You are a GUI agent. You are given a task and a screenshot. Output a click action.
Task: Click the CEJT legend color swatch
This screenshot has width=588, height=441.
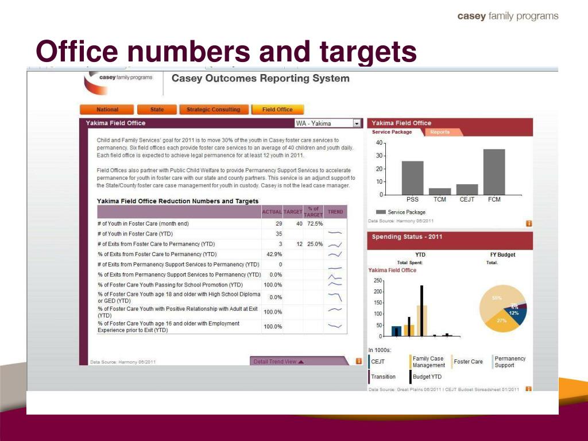(369, 362)
